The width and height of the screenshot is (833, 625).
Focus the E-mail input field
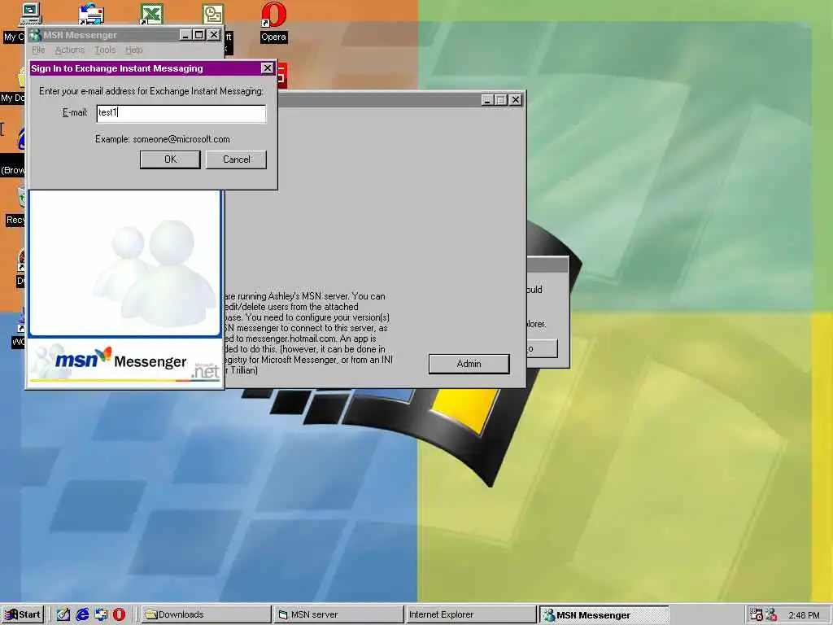[181, 113]
